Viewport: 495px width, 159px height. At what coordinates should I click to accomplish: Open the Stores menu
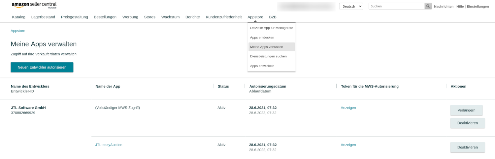pos(149,17)
